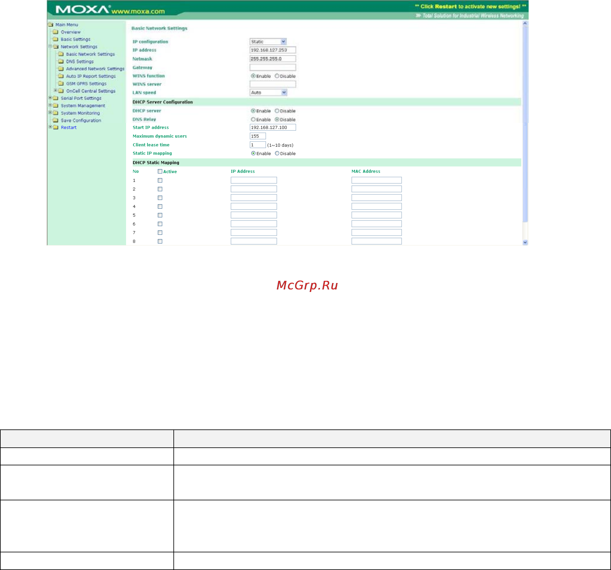611x570 pixels.
Task: Click the Start IP address field
Action: click(273, 127)
